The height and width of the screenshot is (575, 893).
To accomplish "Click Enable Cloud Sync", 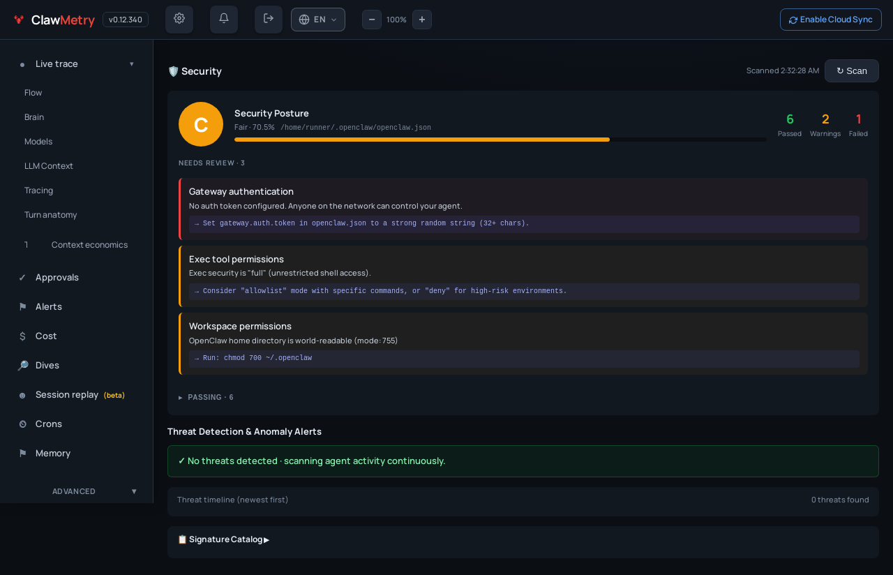I will pos(831,20).
